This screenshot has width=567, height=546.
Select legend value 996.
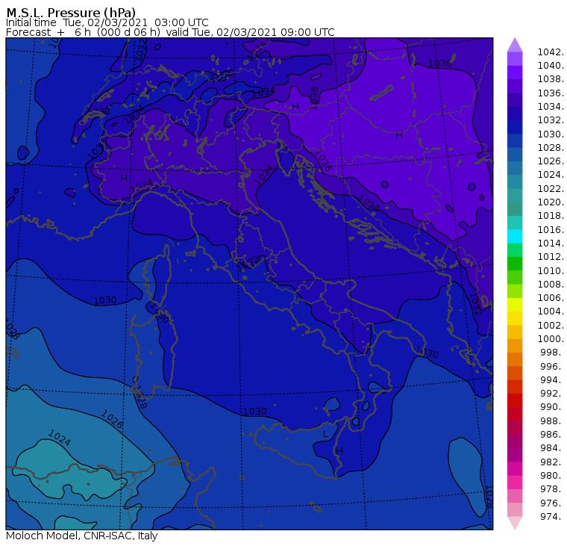pos(552,366)
